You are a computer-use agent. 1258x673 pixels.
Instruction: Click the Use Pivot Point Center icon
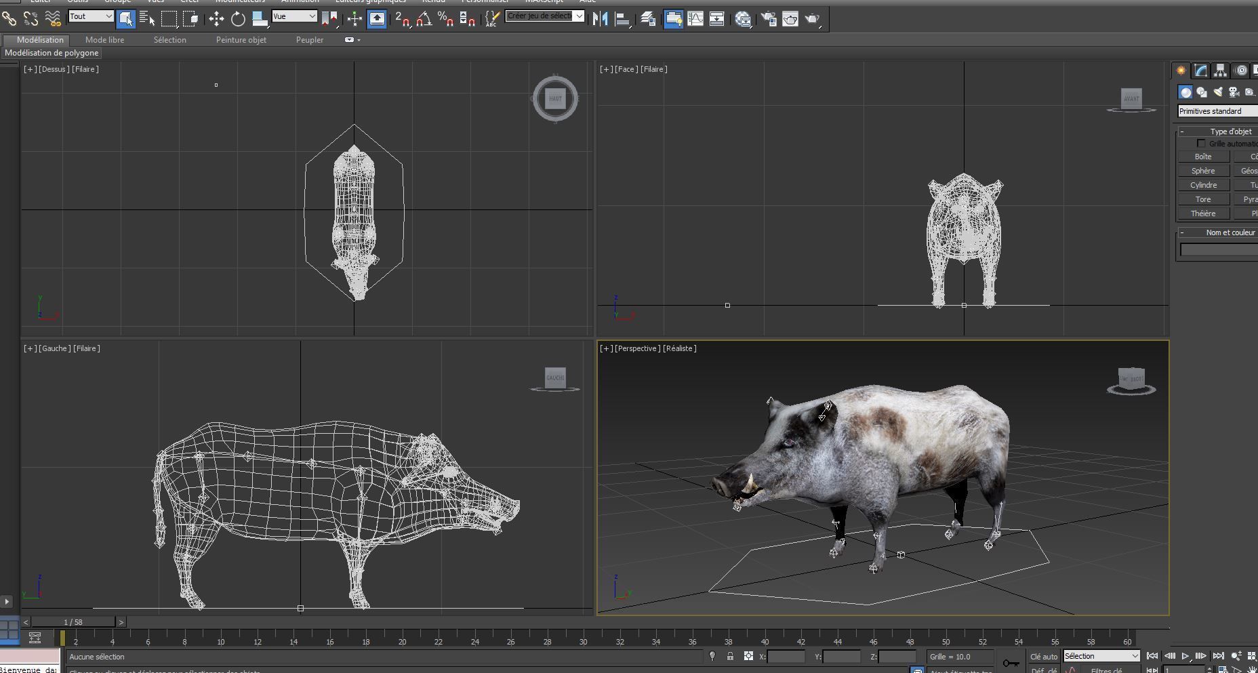(330, 19)
